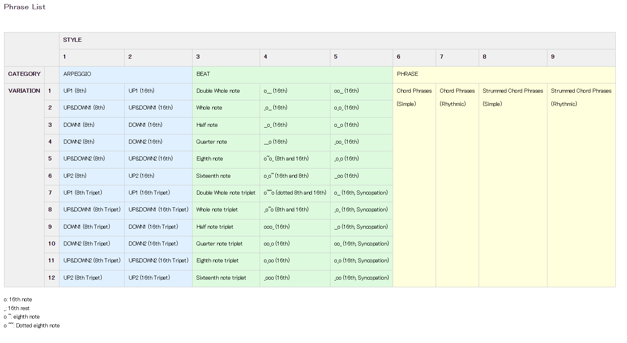
Task: Click the UP1 (16th) cell
Action: click(158, 91)
